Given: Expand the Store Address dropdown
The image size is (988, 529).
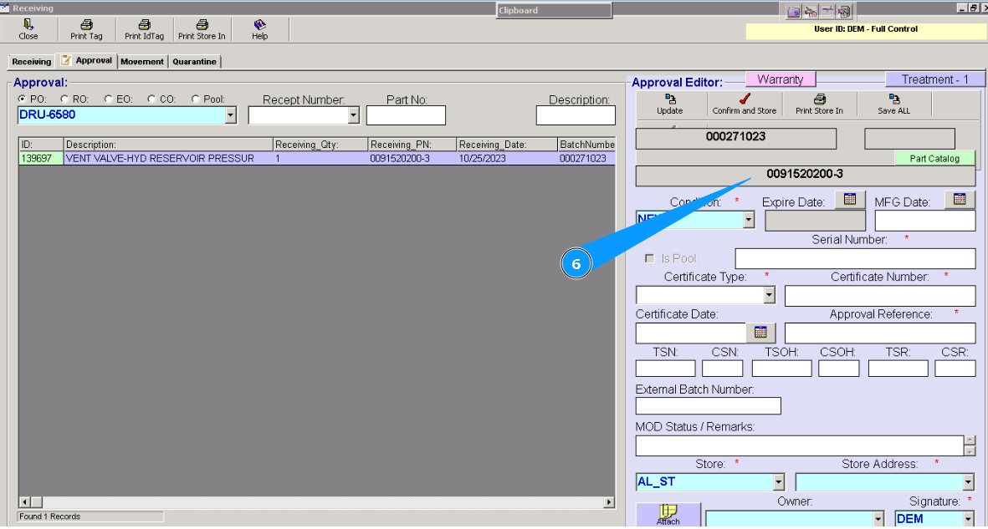Looking at the screenshot, I should (969, 482).
